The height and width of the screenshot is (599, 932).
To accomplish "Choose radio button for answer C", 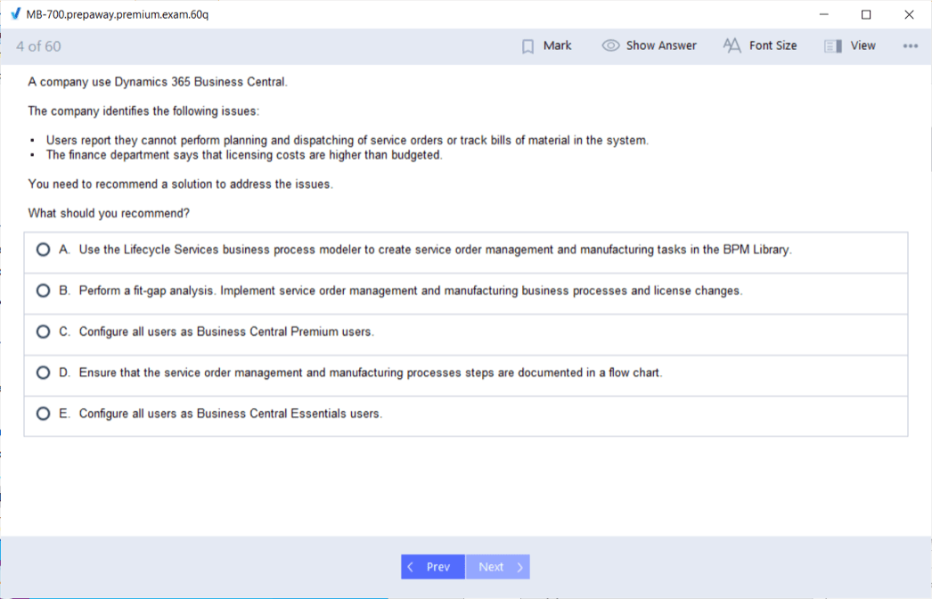I will [43, 332].
